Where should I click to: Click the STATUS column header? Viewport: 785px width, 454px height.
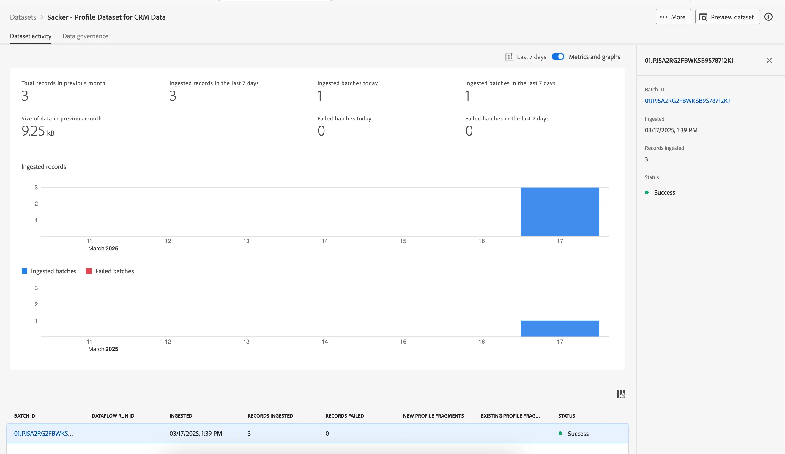pyautogui.click(x=566, y=416)
